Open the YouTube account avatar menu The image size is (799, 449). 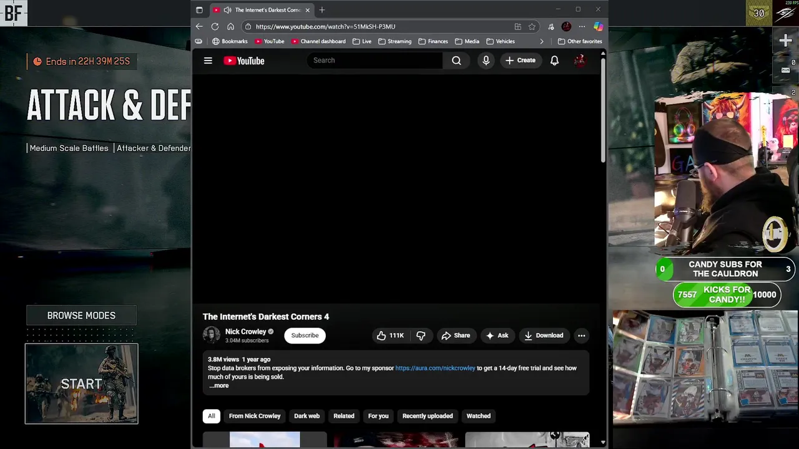(x=580, y=60)
